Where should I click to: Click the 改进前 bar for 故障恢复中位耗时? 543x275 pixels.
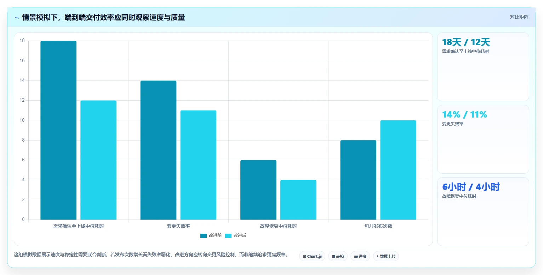click(258, 190)
